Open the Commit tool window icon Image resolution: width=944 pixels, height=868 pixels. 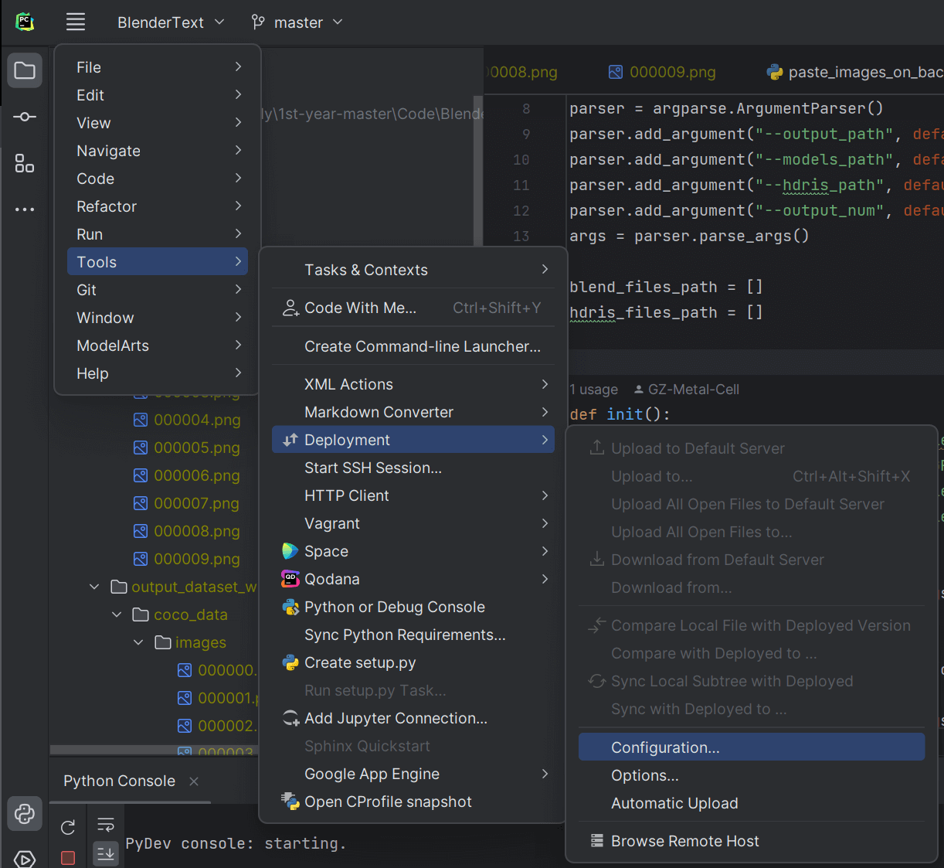[x=25, y=117]
